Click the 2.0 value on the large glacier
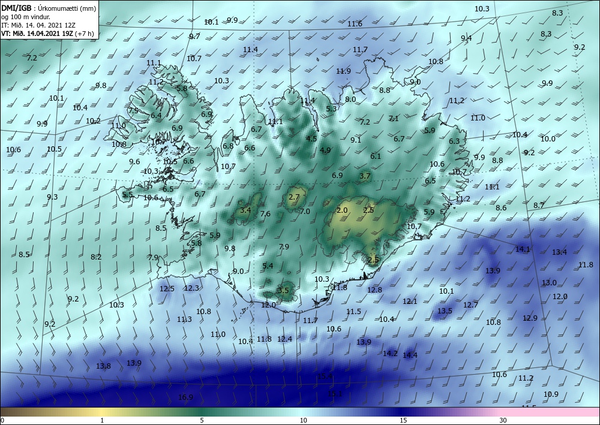Screen dimensions: 600x425 click(x=342, y=210)
